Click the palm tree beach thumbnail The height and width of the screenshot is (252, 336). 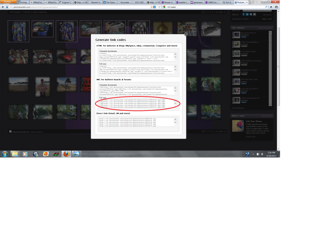(x=66, y=84)
